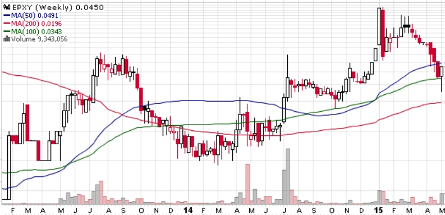Click the green MA(100) line swatch

tap(7, 31)
